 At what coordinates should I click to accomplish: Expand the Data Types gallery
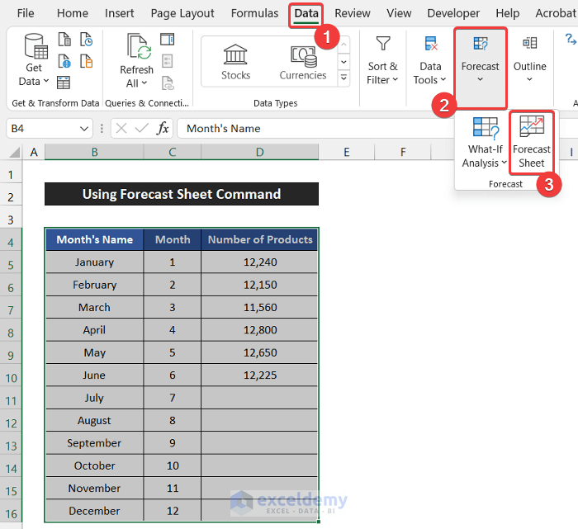tap(343, 78)
